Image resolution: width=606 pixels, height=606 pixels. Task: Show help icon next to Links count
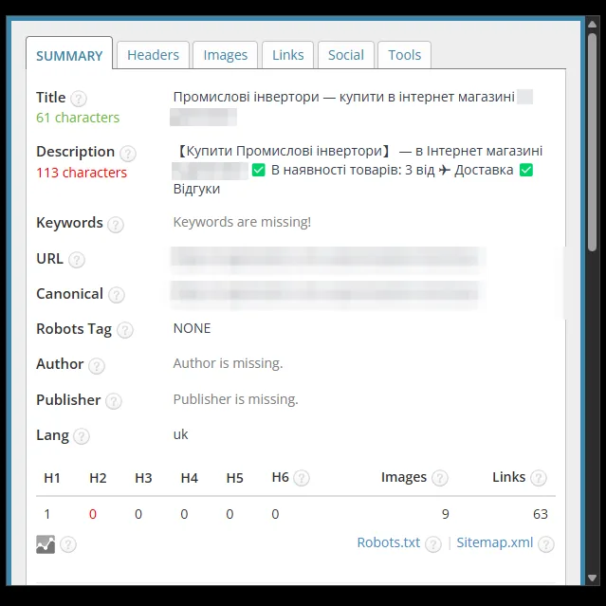(539, 478)
